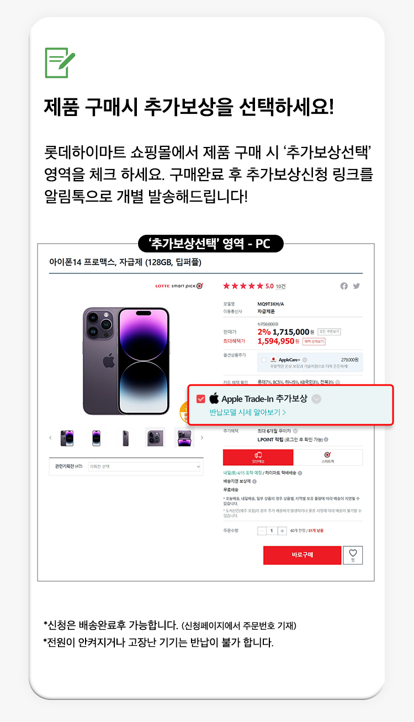The height and width of the screenshot is (722, 414).
Task: Share product via Twitter icon
Action: [x=357, y=286]
